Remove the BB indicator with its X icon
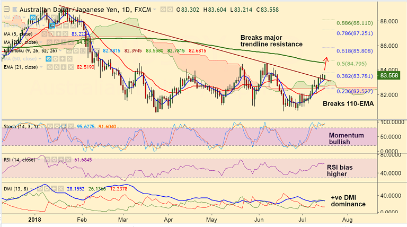This screenshot has height=227, width=407. pyautogui.click(x=73, y=25)
